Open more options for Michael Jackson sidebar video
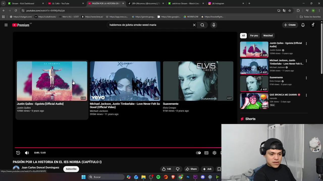This screenshot has height=181, width=323. click(x=306, y=61)
